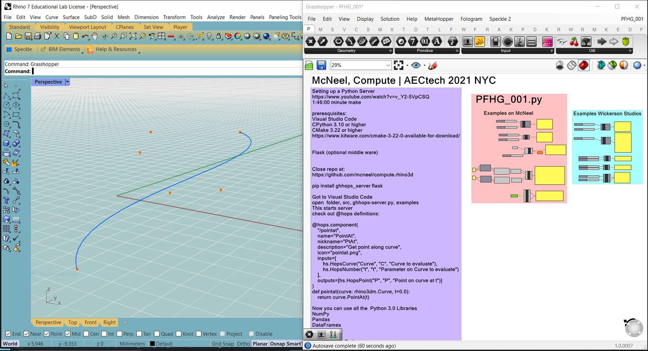Image resolution: width=648 pixels, height=351 pixels.
Task: Click the Integer '7' primitive component
Action: click(x=413, y=41)
